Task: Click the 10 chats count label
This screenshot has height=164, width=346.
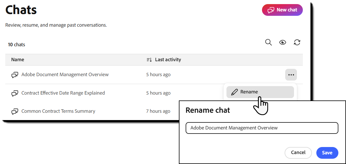Action: click(x=16, y=45)
